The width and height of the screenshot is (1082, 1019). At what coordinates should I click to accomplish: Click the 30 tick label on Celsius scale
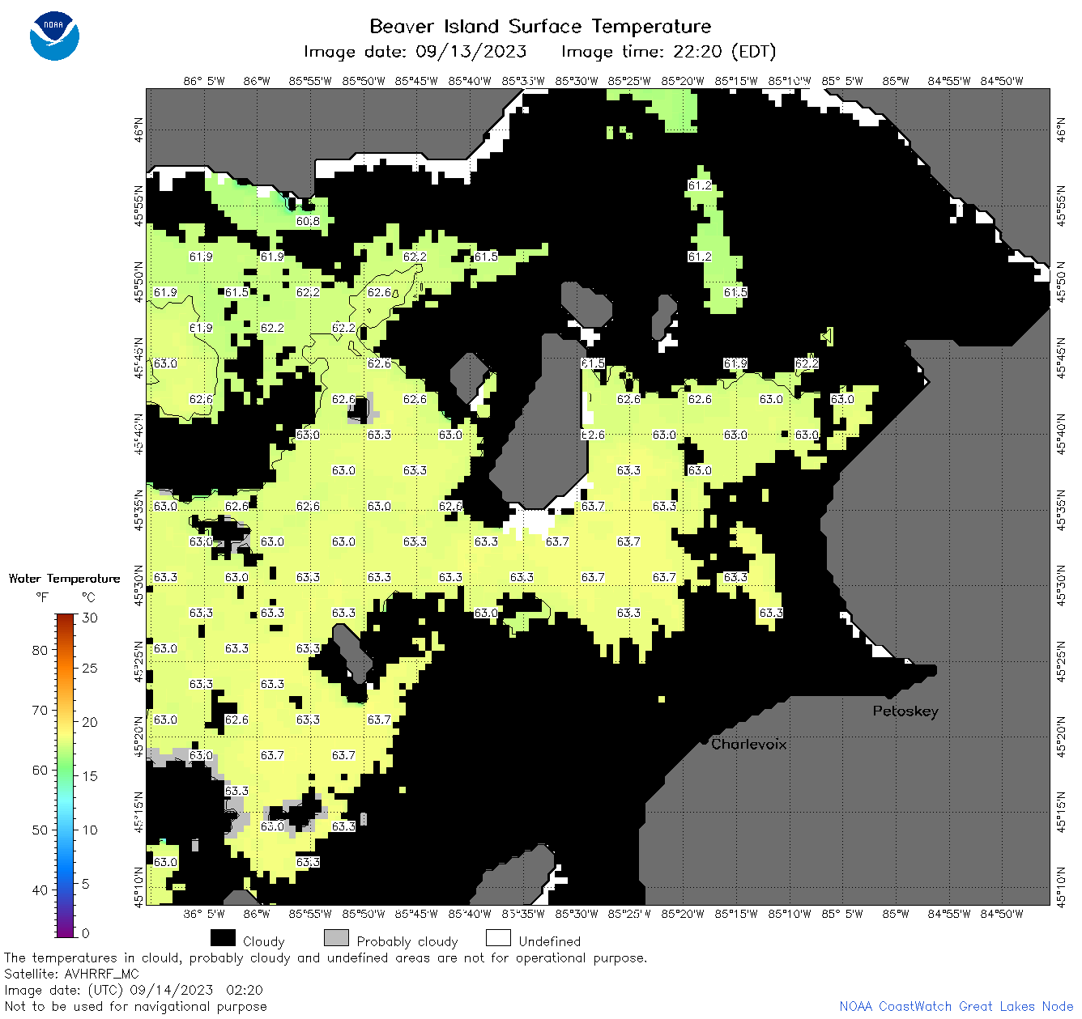click(x=90, y=618)
